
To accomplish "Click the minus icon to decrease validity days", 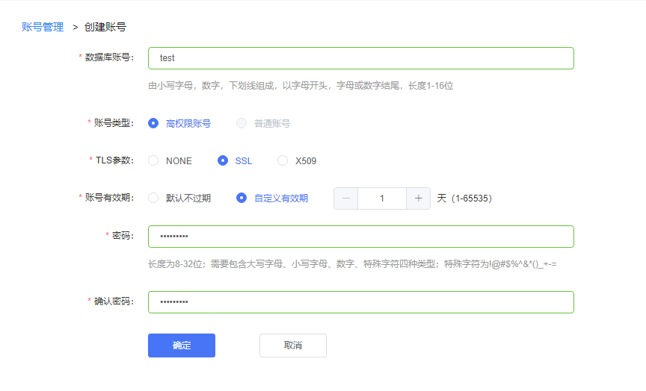I will (x=345, y=198).
